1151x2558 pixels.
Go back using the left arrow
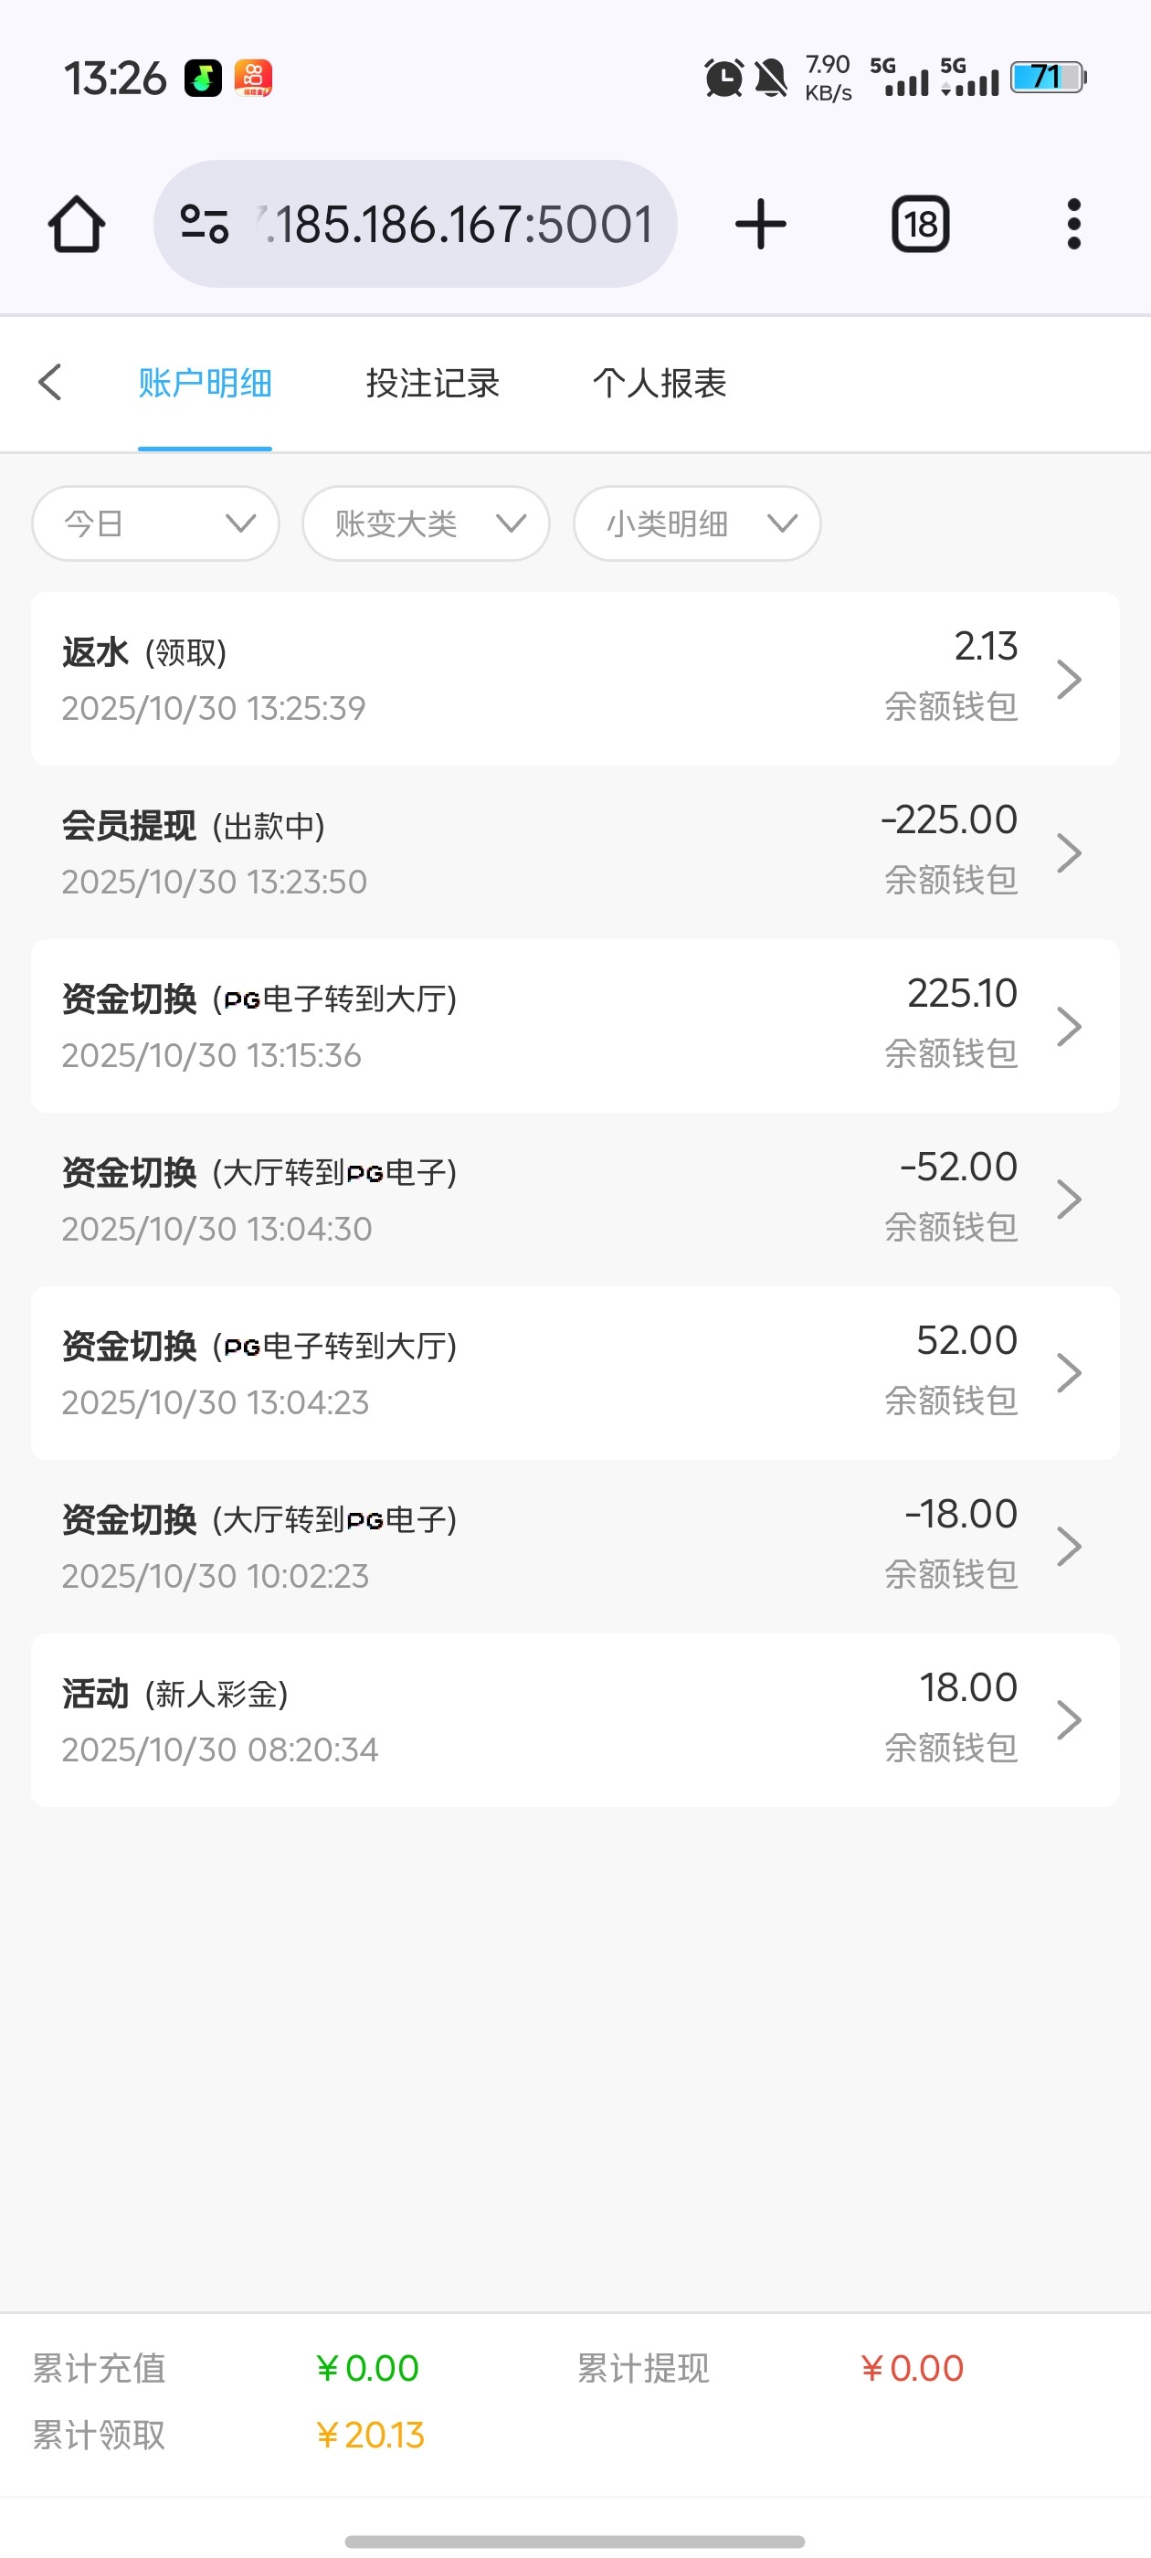pyautogui.click(x=50, y=382)
